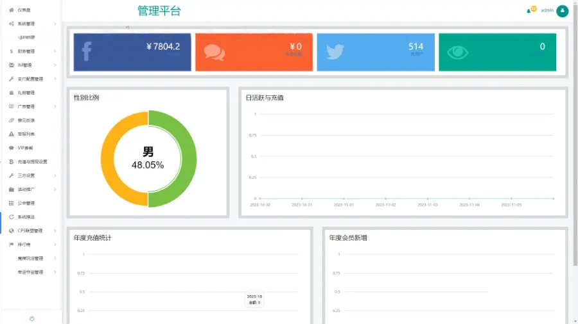Click the eye icon on green card
This screenshot has width=578, height=324.
pos(457,53)
